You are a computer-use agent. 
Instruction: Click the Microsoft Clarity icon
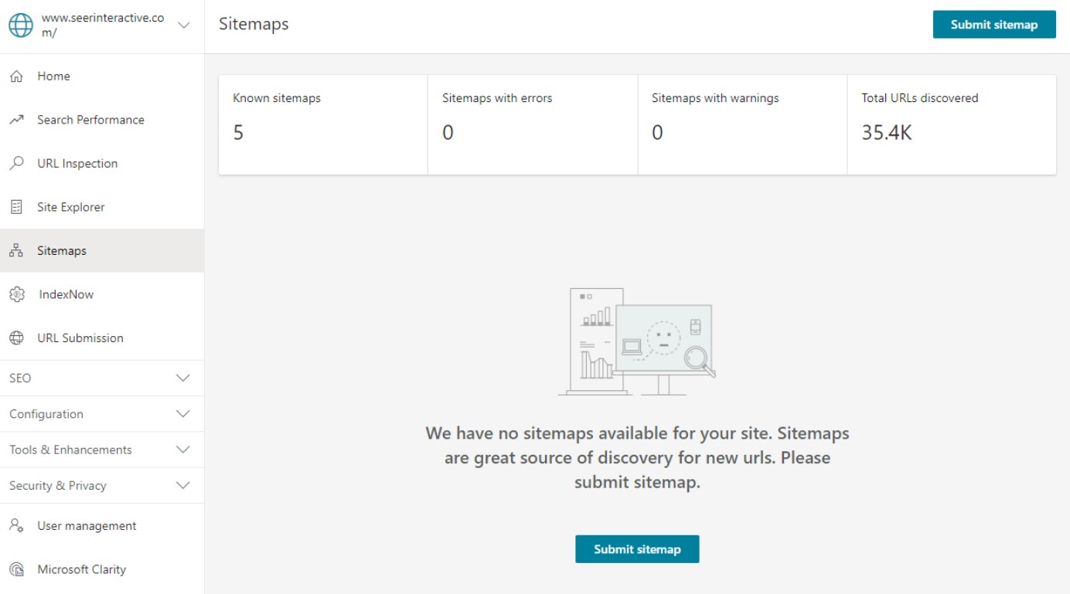tap(16, 569)
